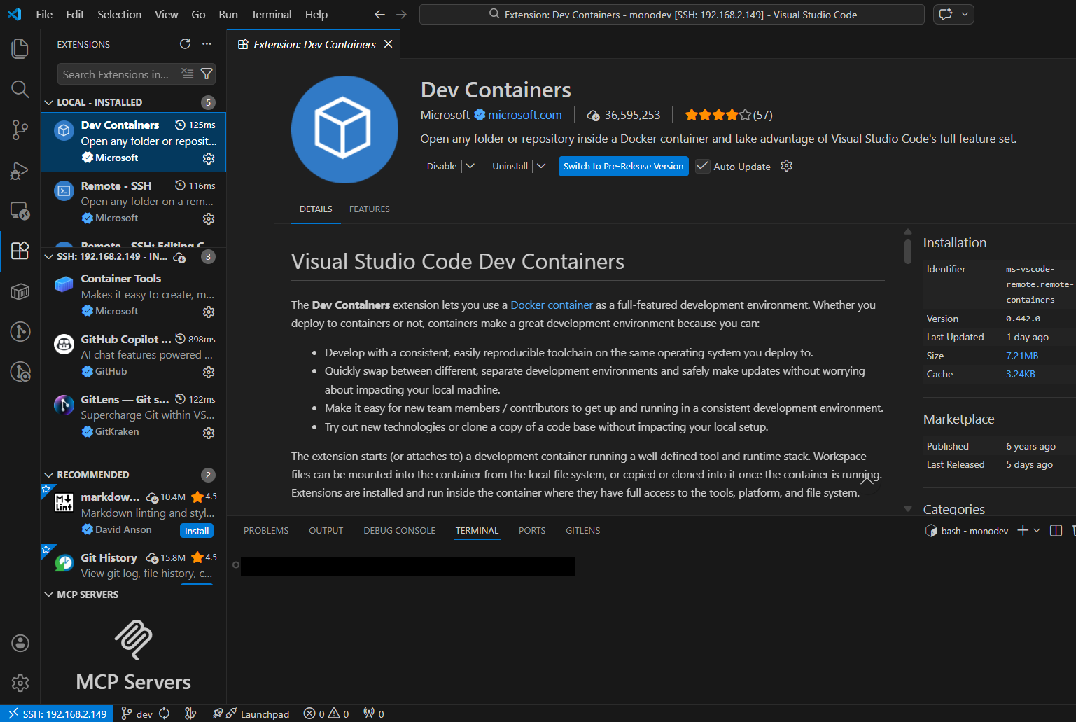Open errors and warnings count in status bar
Image resolution: width=1076 pixels, height=722 pixels.
326,714
